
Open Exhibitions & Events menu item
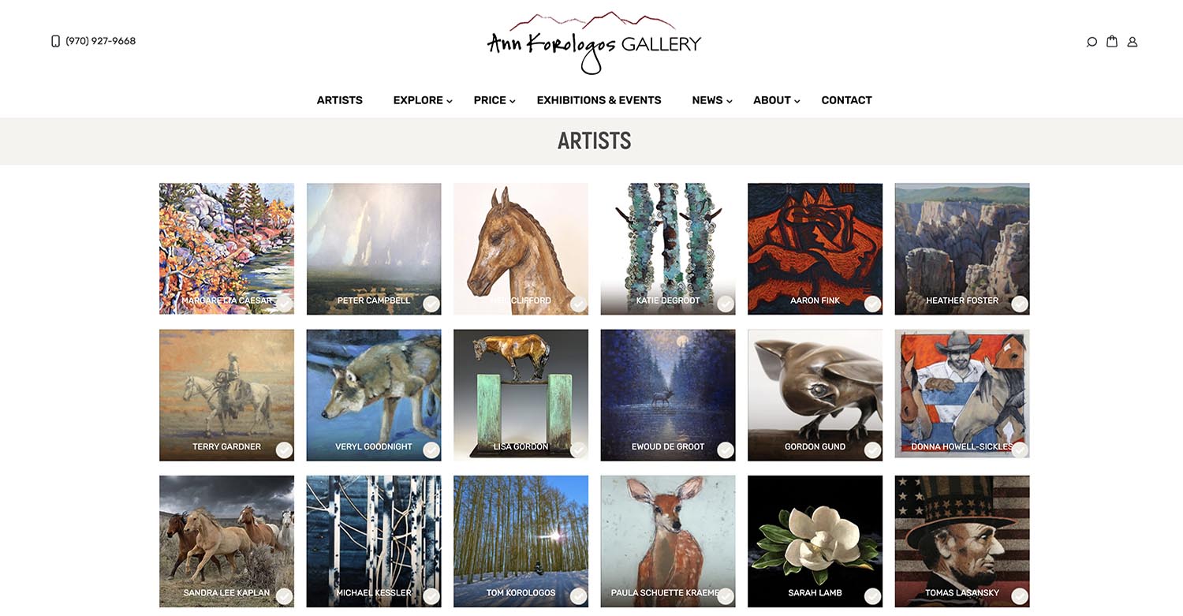[x=599, y=100]
